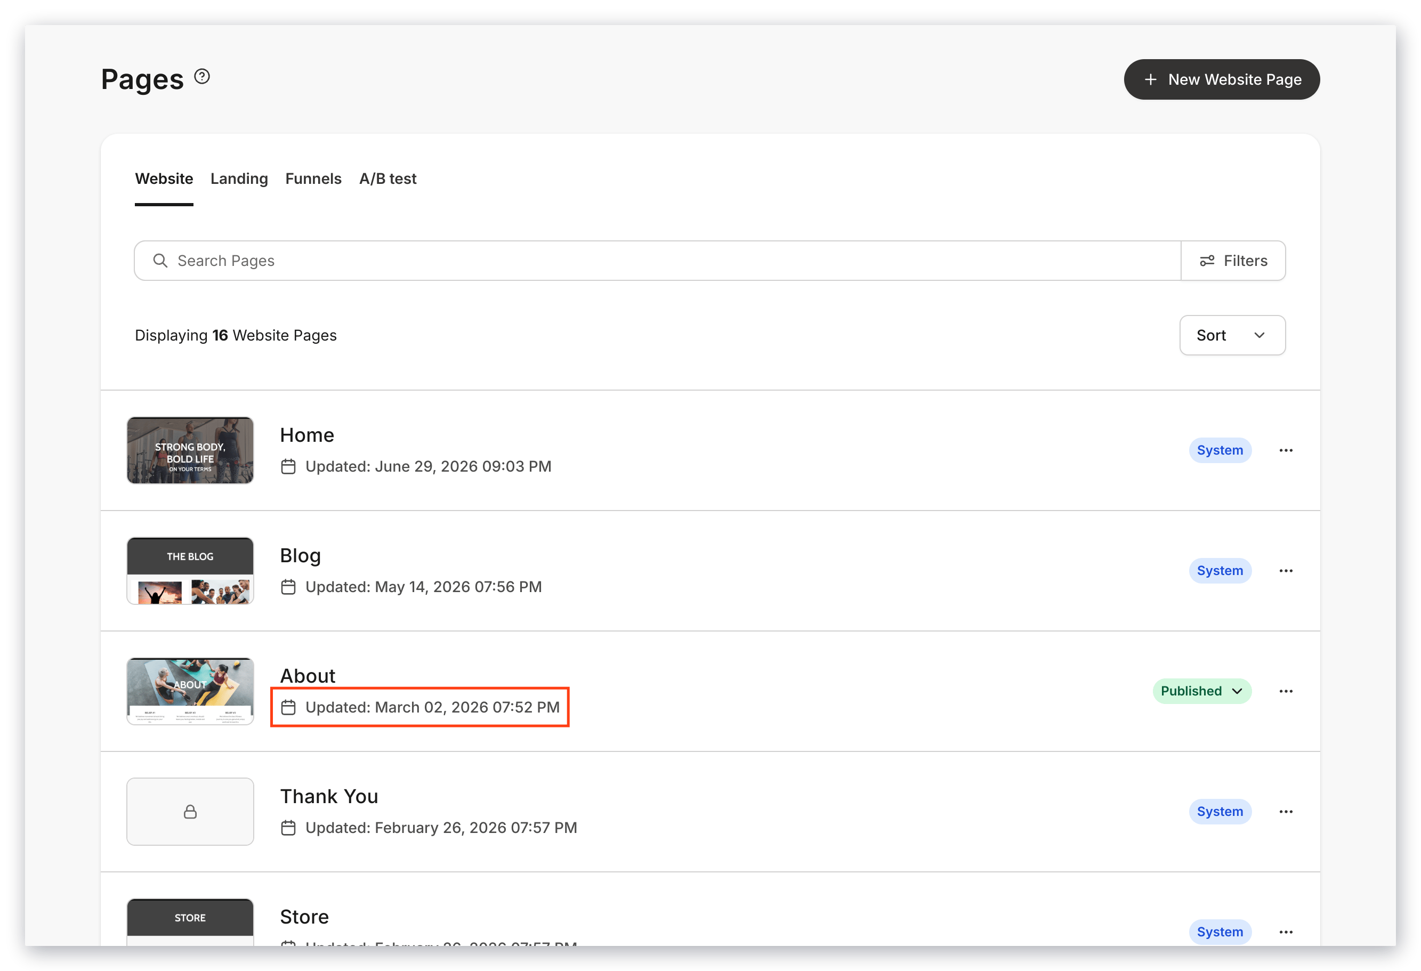Click the 'Updated: May 14, 2026 07:56 PM' text
The width and height of the screenshot is (1421, 971).
pyautogui.click(x=423, y=587)
